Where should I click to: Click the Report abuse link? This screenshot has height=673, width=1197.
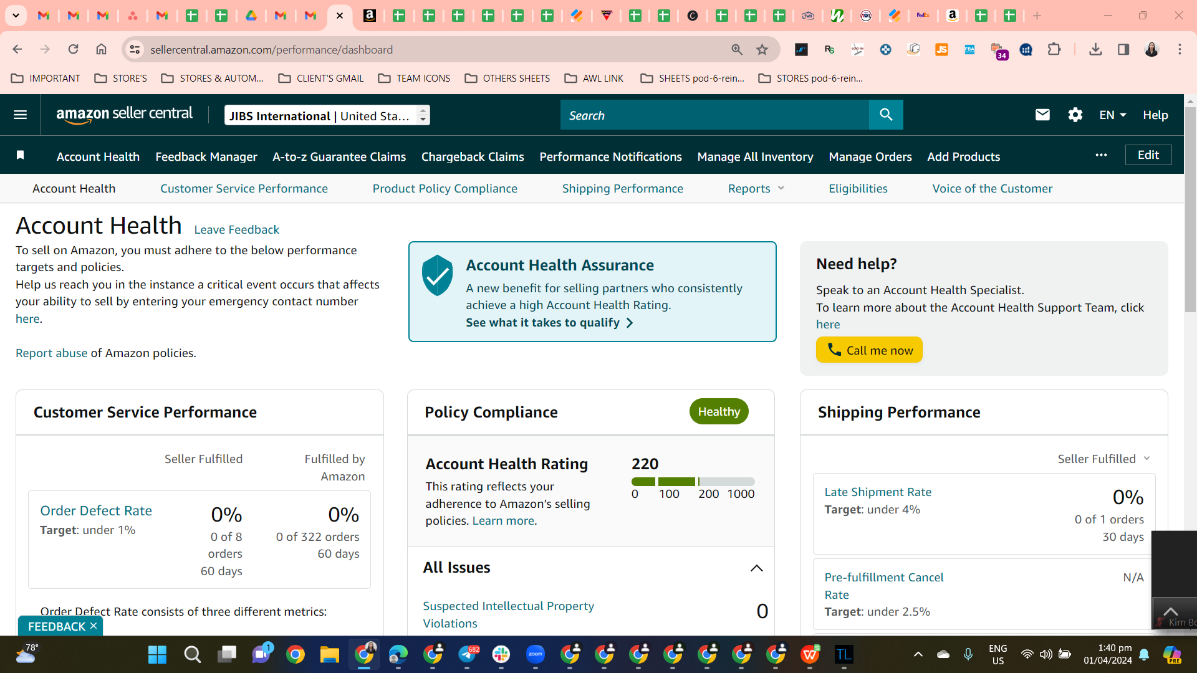51,353
